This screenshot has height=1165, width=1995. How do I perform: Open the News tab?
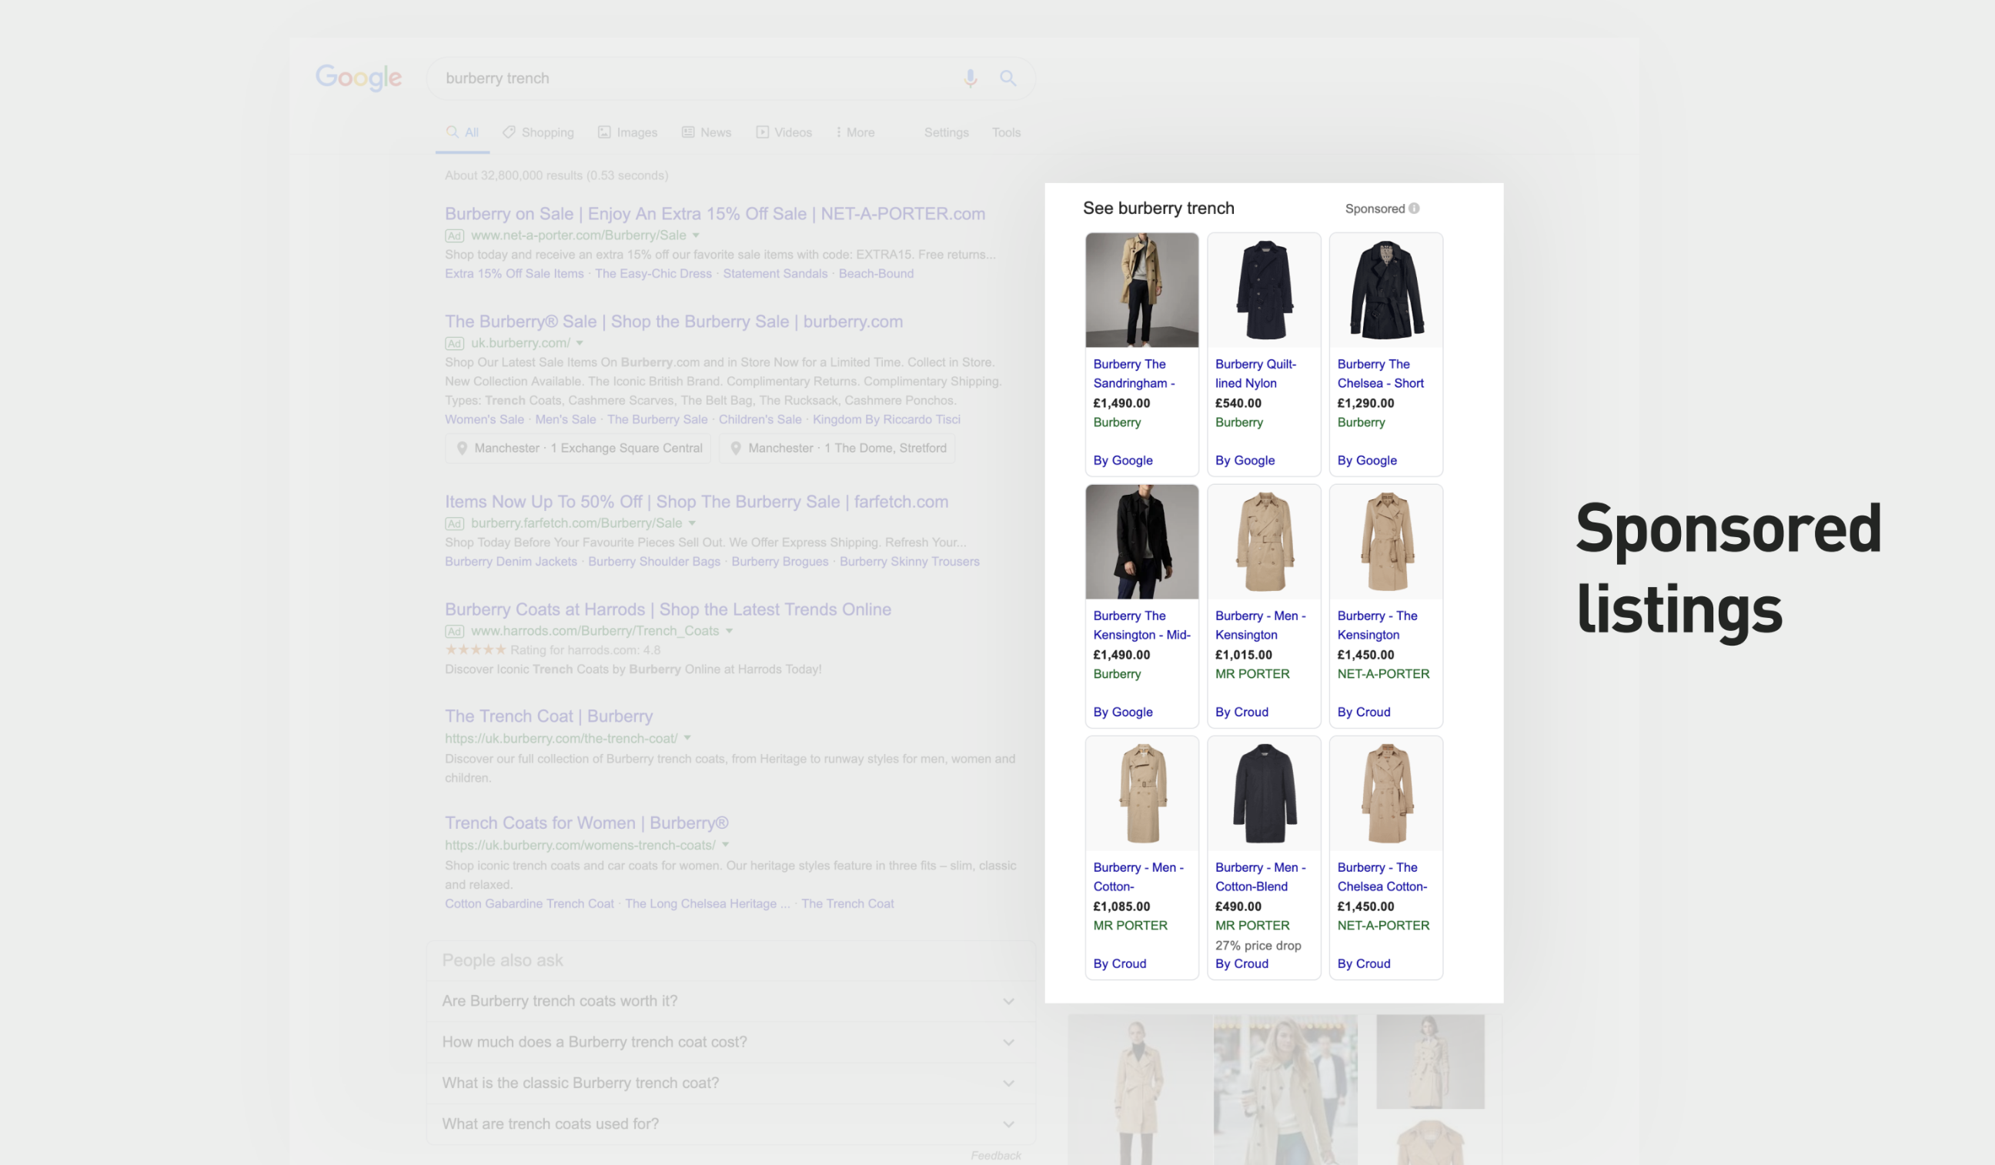[x=707, y=132]
